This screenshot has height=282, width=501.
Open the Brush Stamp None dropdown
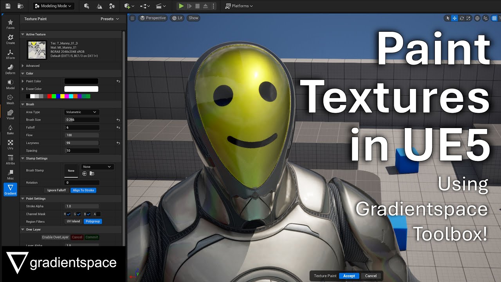click(97, 167)
